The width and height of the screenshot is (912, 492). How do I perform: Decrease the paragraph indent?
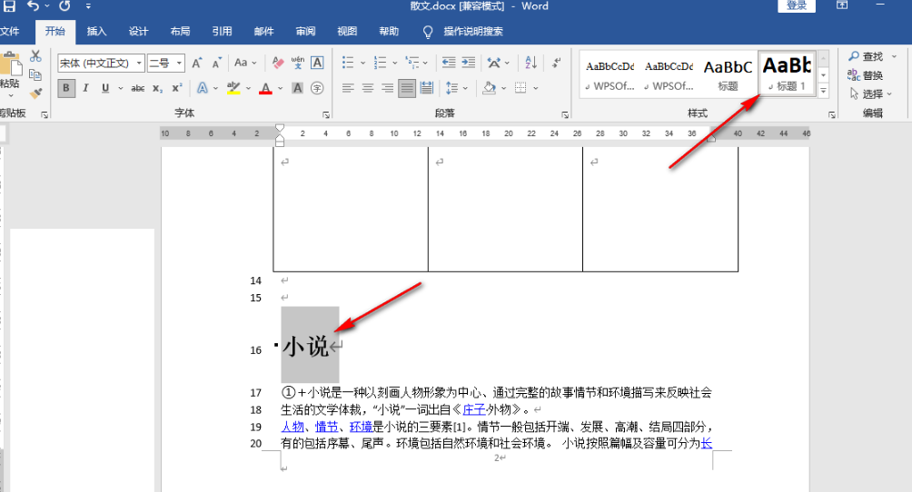point(449,63)
